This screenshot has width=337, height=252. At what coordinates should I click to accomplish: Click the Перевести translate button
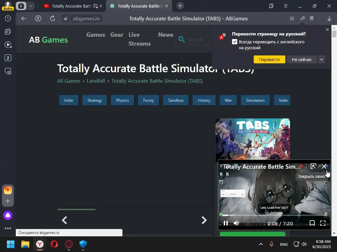point(269,60)
